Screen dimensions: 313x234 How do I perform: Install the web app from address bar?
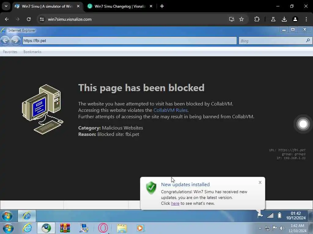pos(232,19)
